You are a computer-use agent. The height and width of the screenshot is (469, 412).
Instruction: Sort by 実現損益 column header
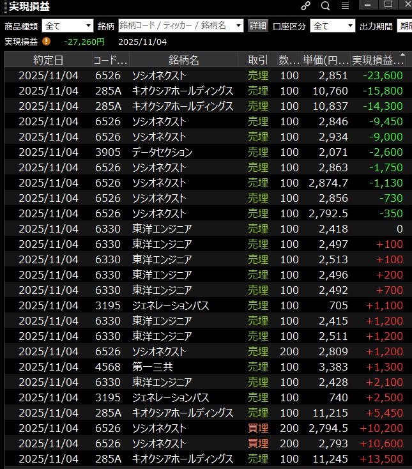point(378,60)
